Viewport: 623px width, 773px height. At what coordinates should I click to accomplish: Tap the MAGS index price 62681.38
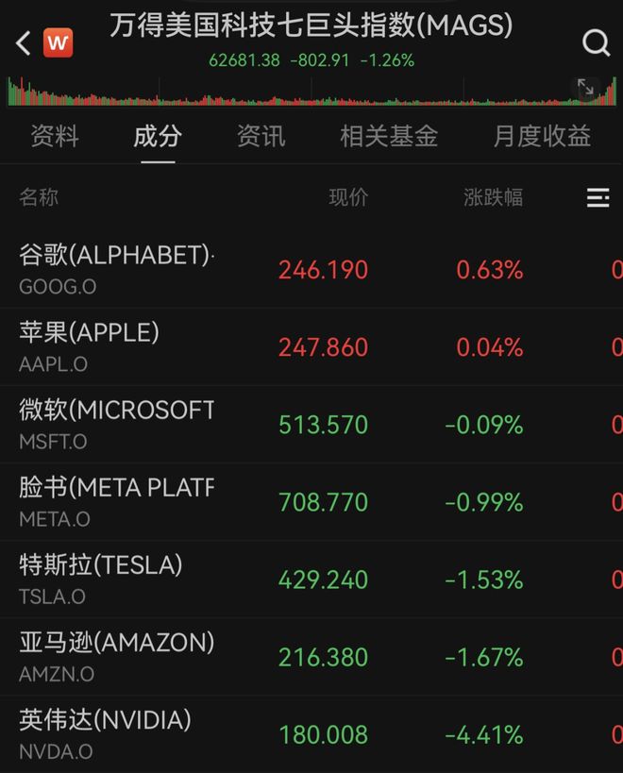(251, 59)
